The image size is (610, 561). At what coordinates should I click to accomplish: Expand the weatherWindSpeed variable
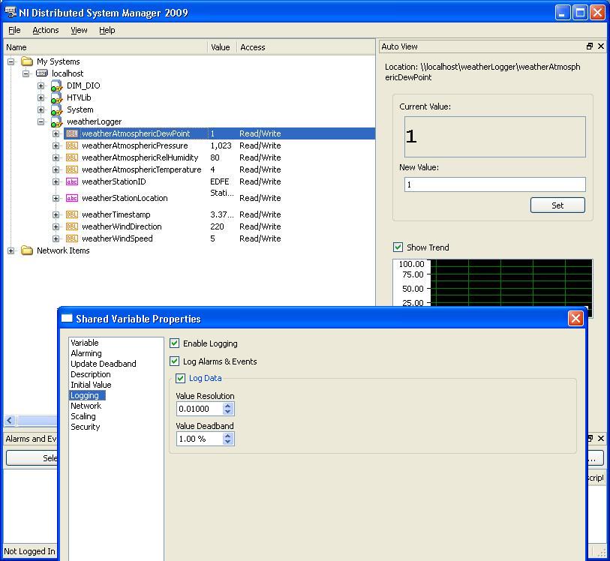(x=56, y=238)
